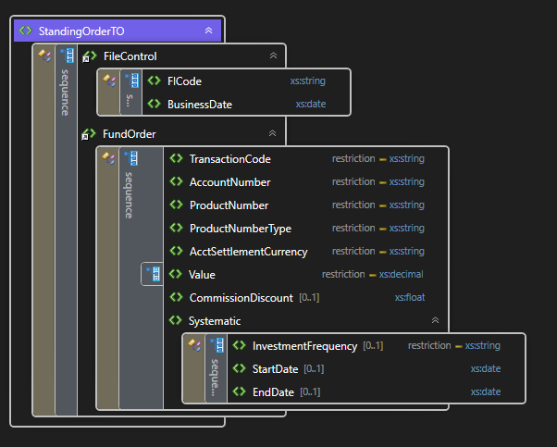Click the sequence icon left of Value
Screen dimensions: 557x447
(x=154, y=274)
